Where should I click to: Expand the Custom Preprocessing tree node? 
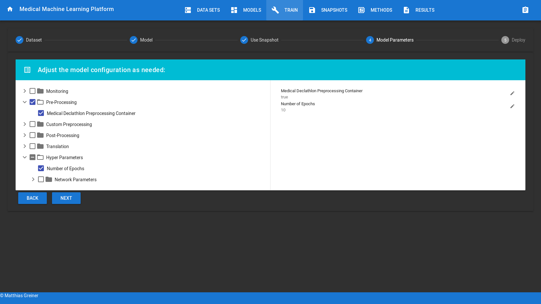(x=25, y=124)
